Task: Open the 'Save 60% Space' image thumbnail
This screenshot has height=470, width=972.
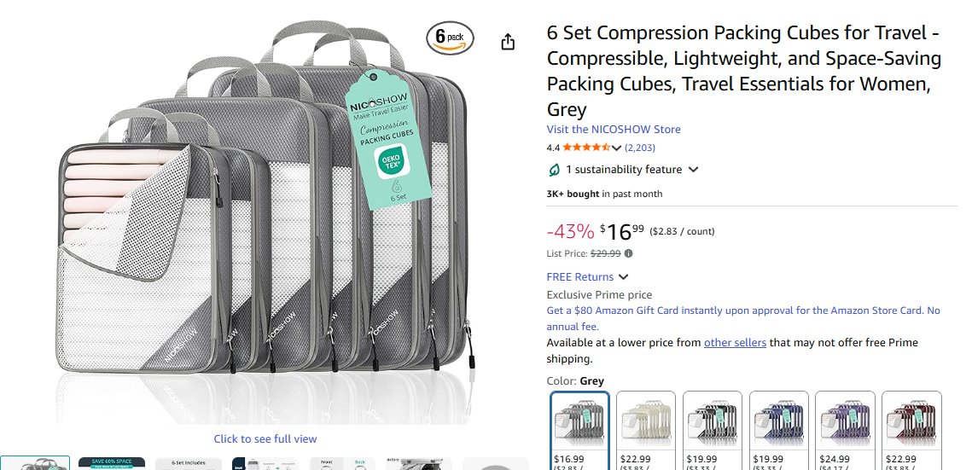Action: [111, 463]
